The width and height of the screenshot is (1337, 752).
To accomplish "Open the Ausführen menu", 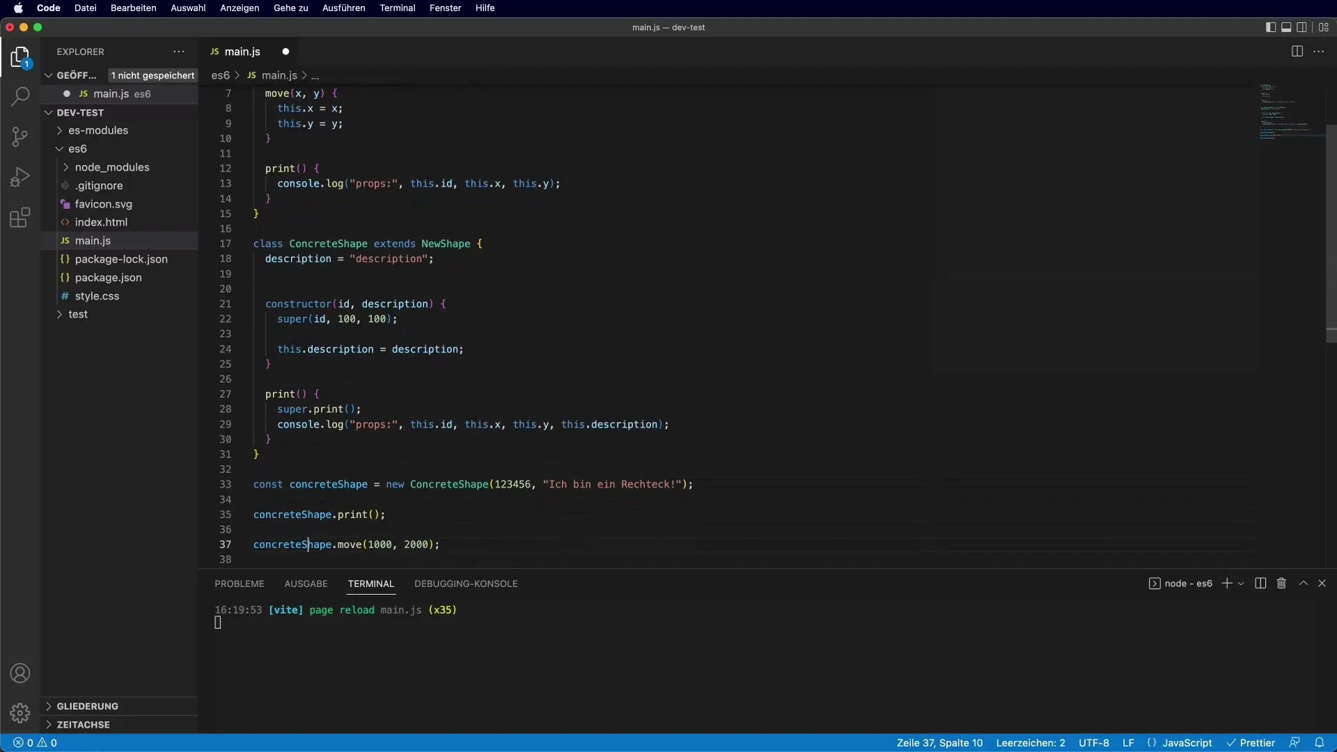I will pyautogui.click(x=344, y=8).
